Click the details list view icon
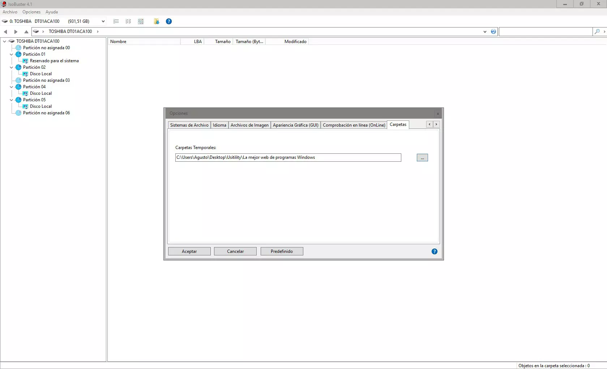This screenshot has height=369, width=607. point(116,21)
